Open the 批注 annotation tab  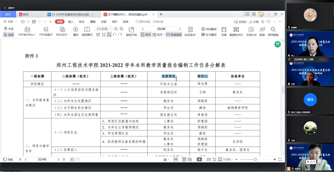coord(82,22)
